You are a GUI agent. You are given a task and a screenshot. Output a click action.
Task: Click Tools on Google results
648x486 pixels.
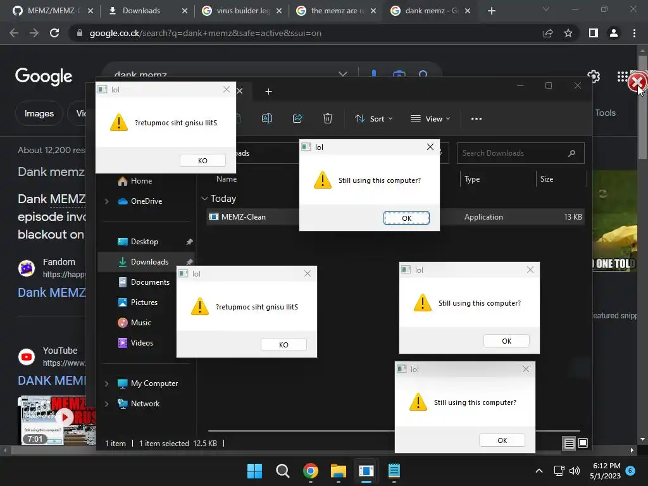[605, 113]
